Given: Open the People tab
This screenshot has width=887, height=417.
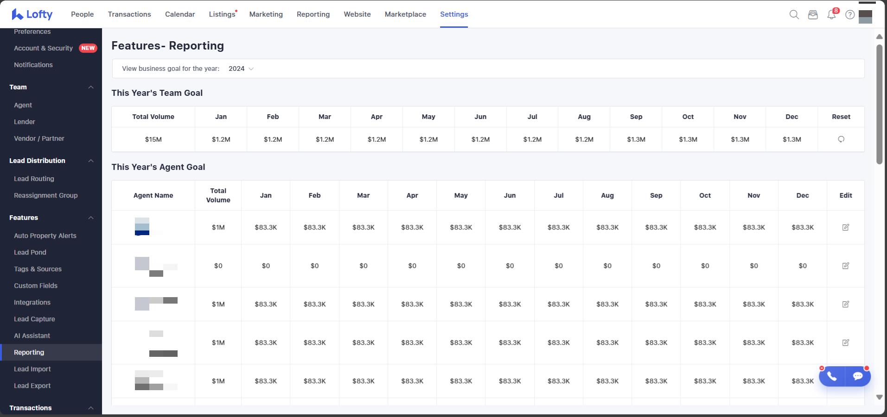Looking at the screenshot, I should click(83, 14).
